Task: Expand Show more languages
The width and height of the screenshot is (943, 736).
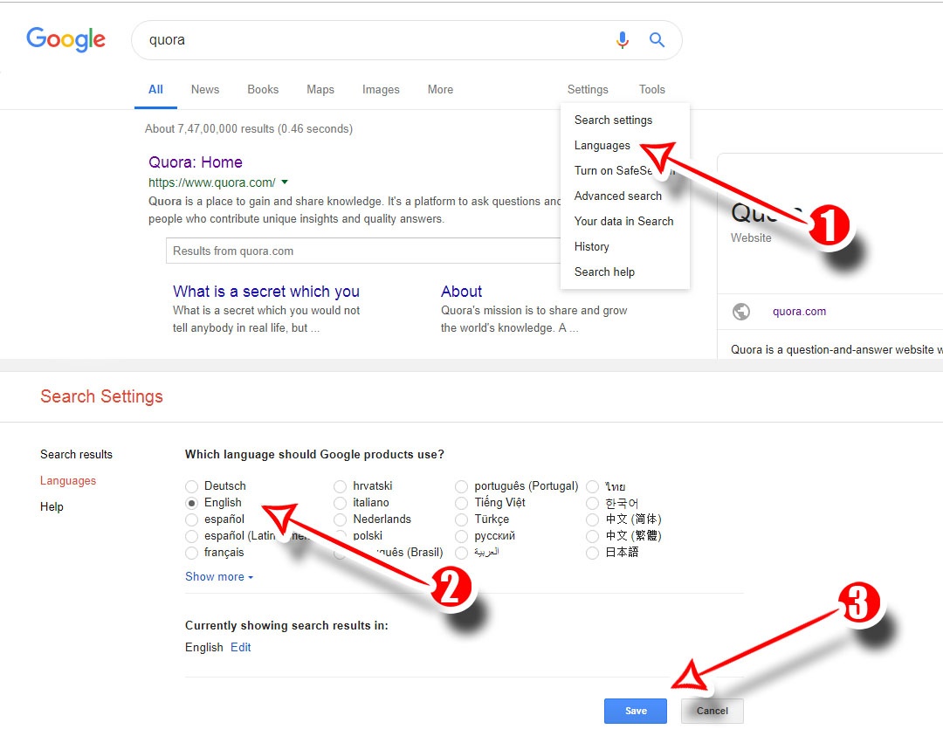Action: [219, 576]
